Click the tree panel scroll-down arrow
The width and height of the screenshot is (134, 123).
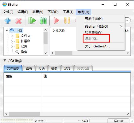pyautogui.click(x=46, y=53)
